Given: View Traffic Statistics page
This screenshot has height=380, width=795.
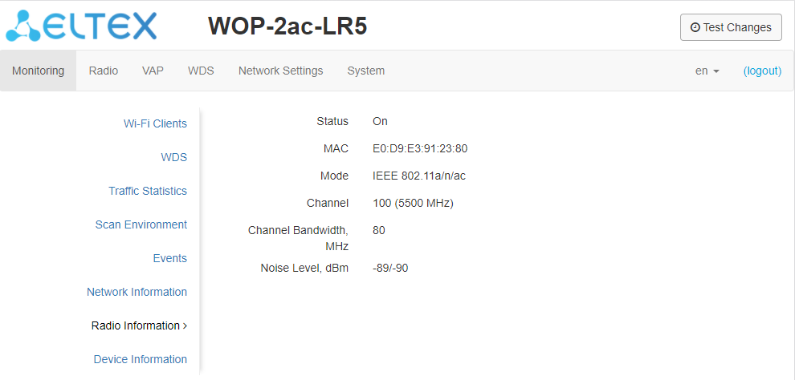Looking at the screenshot, I should 148,191.
